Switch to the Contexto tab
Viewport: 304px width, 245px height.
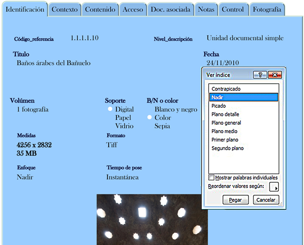pos(65,10)
